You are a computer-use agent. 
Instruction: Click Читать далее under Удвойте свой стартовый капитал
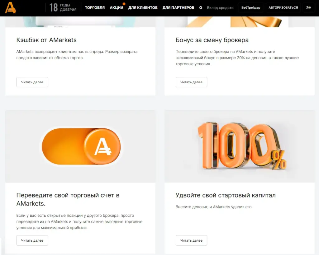[x=191, y=240]
